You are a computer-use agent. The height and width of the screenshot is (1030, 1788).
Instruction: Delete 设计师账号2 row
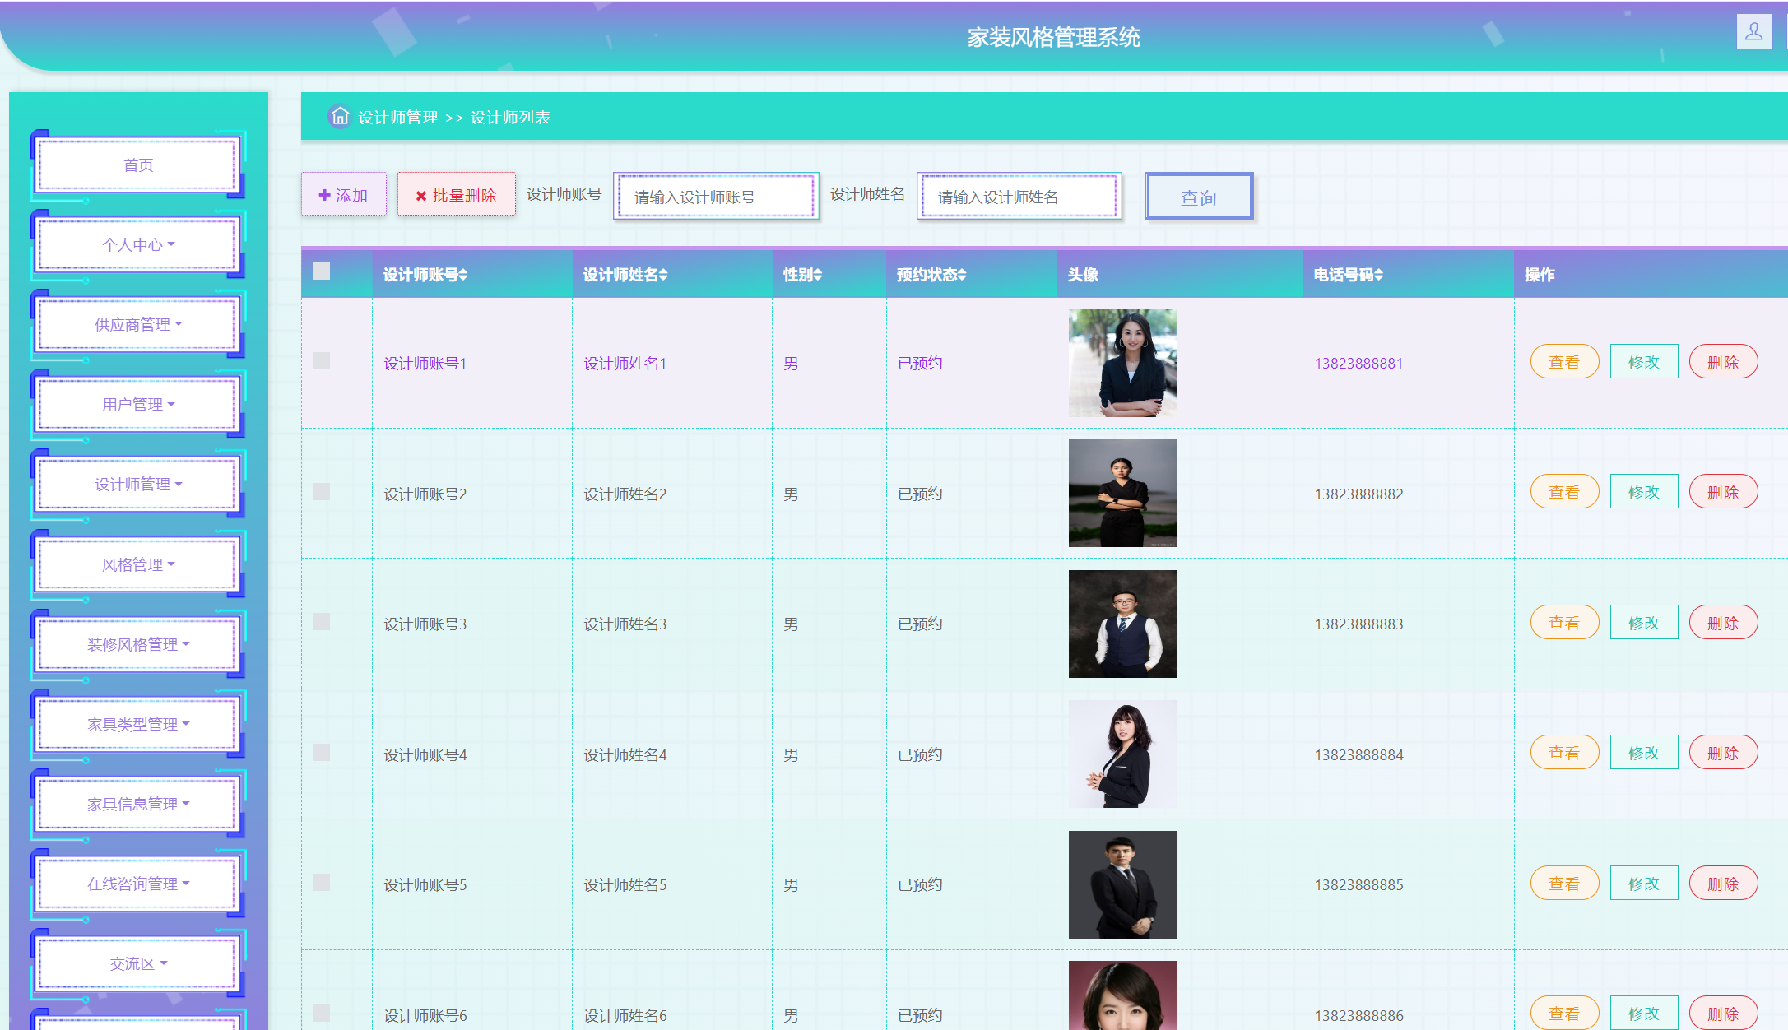pyautogui.click(x=1723, y=492)
